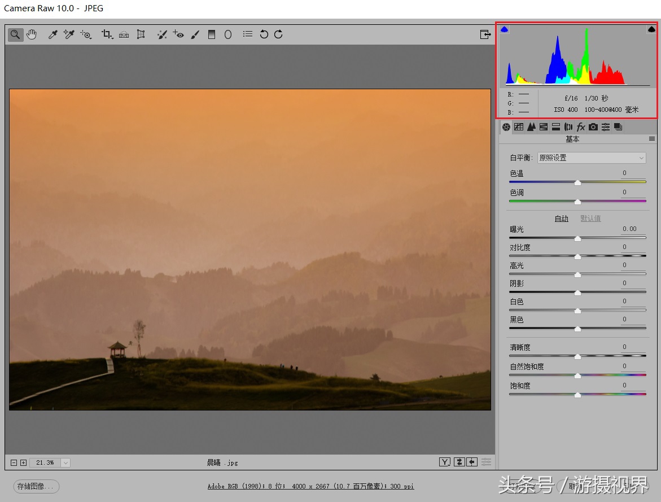The width and height of the screenshot is (661, 502).
Task: Toggle highlight clipping warning in histogram
Action: (x=651, y=29)
